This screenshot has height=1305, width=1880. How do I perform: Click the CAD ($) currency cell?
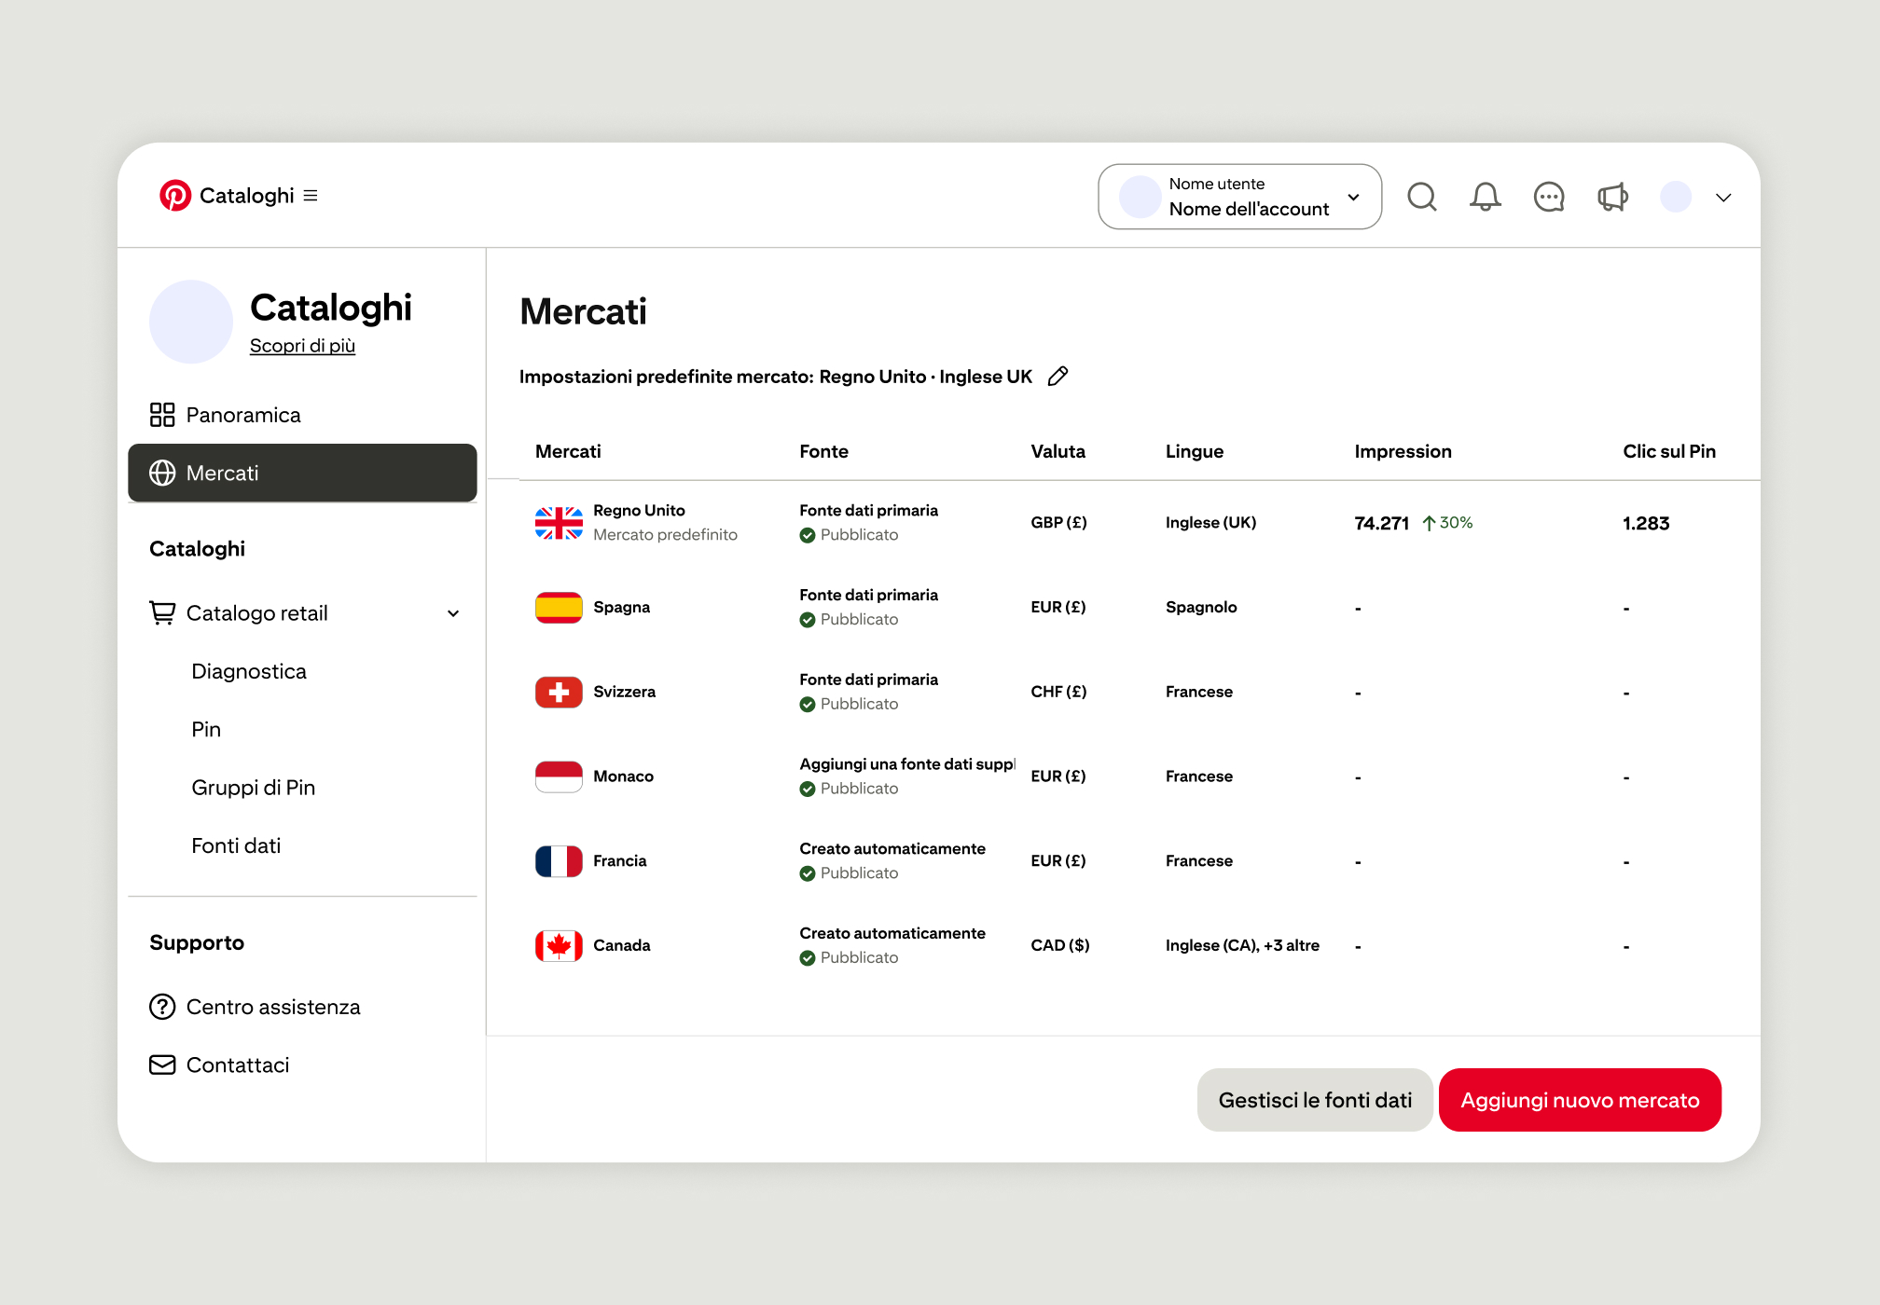[1059, 945]
